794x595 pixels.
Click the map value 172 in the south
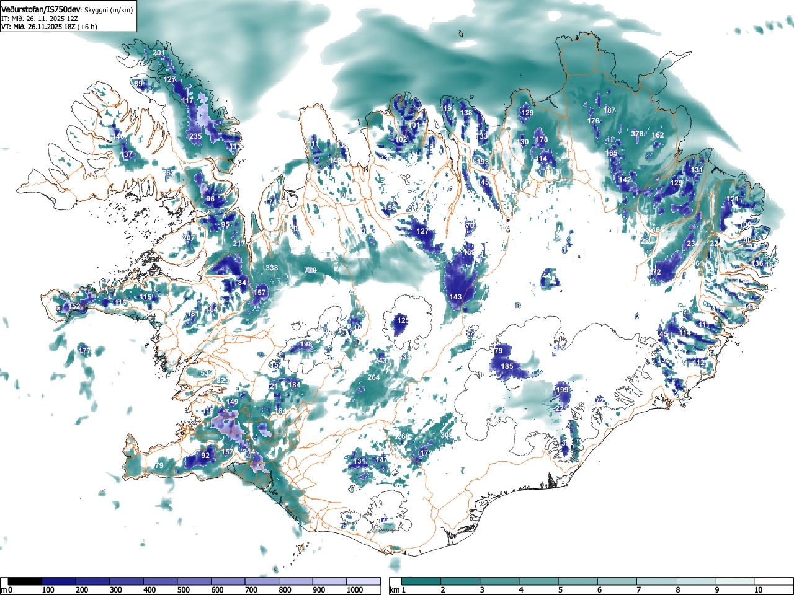pos(425,454)
